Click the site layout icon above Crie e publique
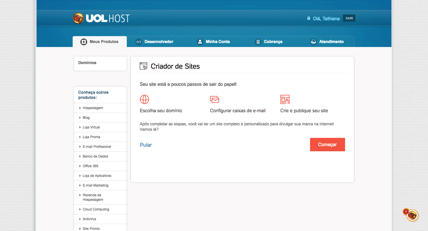This screenshot has width=428, height=231. (x=285, y=99)
